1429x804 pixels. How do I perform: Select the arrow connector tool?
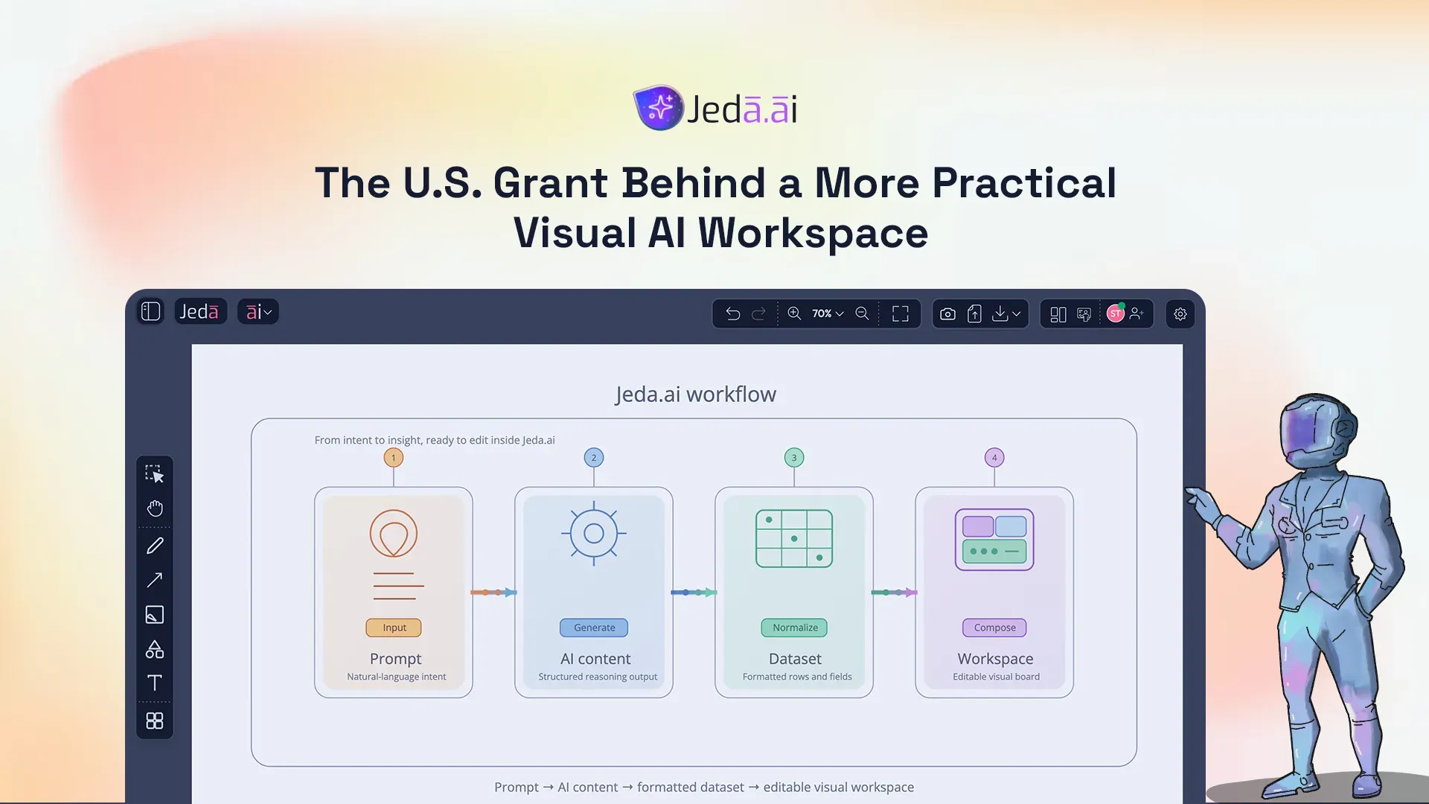click(x=155, y=580)
